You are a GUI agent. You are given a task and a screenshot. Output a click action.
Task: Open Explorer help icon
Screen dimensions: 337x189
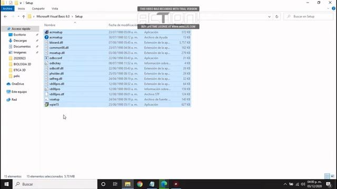click(x=333, y=8)
